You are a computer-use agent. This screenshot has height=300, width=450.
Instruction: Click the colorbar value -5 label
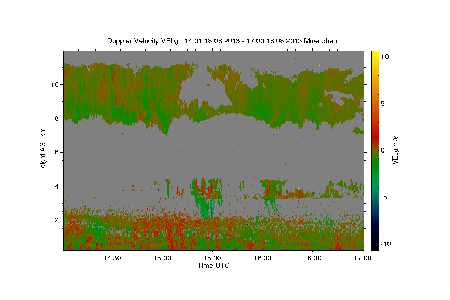(x=384, y=197)
